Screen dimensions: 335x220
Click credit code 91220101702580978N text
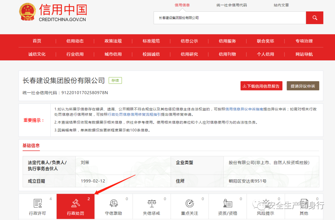(85, 93)
